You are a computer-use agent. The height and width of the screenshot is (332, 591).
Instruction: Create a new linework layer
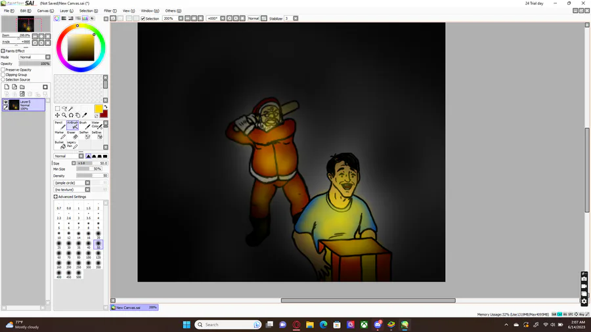point(14,87)
